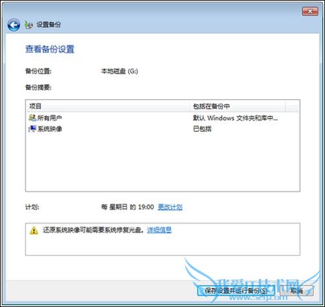Select the 系统映像 row

[162, 129]
